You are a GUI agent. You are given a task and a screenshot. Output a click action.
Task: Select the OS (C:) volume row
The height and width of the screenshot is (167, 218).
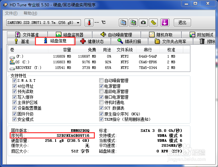99,62
